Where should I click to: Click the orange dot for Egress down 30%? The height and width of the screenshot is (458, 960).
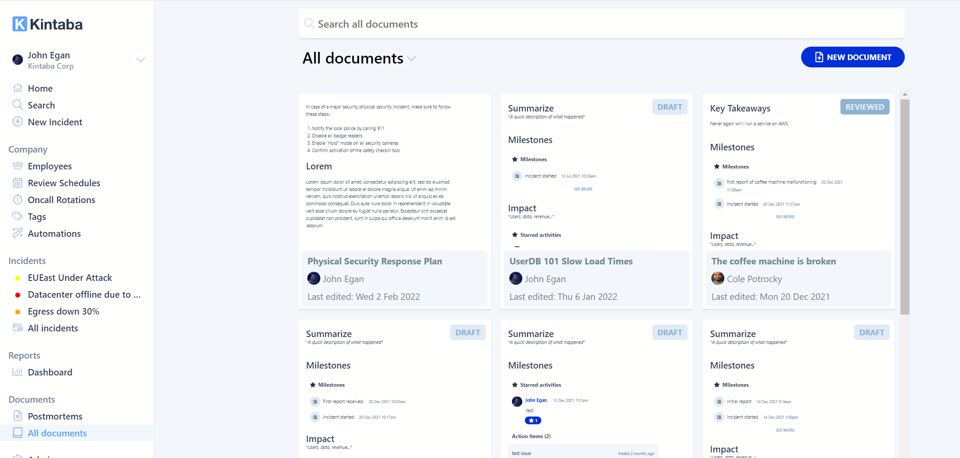pos(18,312)
